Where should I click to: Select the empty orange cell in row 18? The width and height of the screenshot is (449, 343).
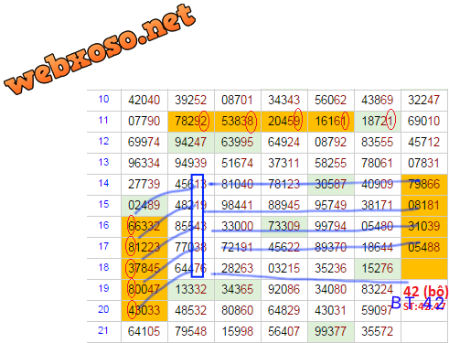click(x=424, y=269)
